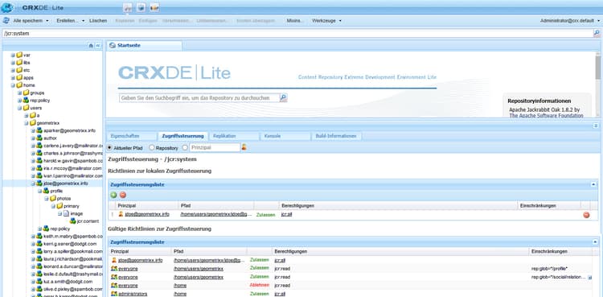Screen dimensions: 603x297
Task: Click the CRXDE globe logo icon
Action: pyautogui.click(x=7, y=7)
